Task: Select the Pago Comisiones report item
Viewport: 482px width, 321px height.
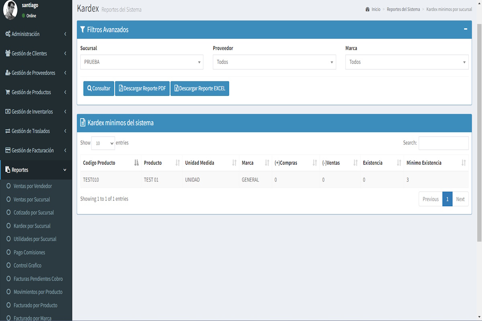Action: (29, 252)
